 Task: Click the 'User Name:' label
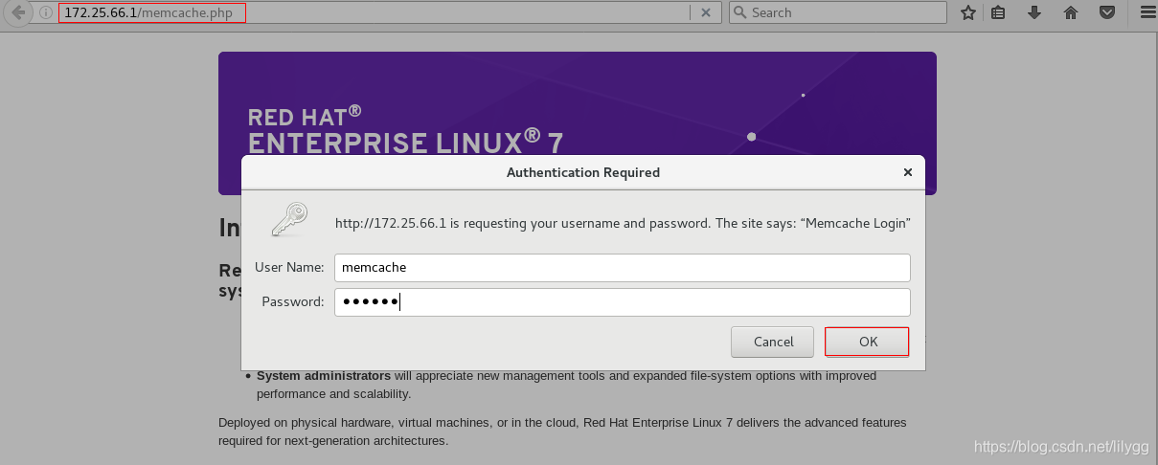coord(289,268)
